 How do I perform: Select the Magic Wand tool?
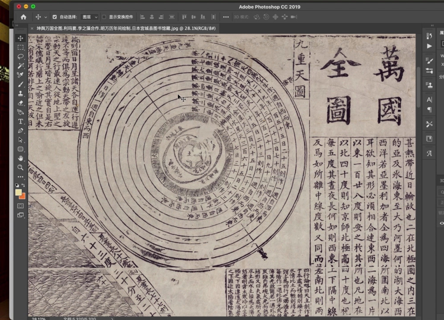[x=20, y=66]
